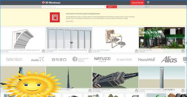The height and width of the screenshot is (97, 187).
Task: Open the VILLA HA NOI model thumbnail
Action: [x=162, y=38]
